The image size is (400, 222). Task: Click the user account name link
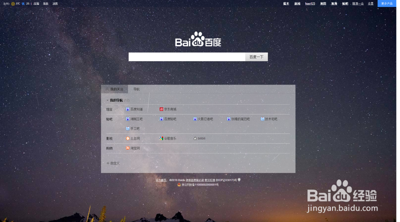click(x=358, y=4)
